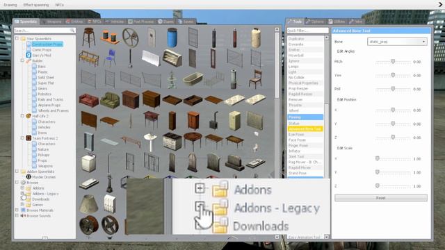Spawn the beige propane tank prop
This screenshot has height=250, width=445.
click(256, 37)
